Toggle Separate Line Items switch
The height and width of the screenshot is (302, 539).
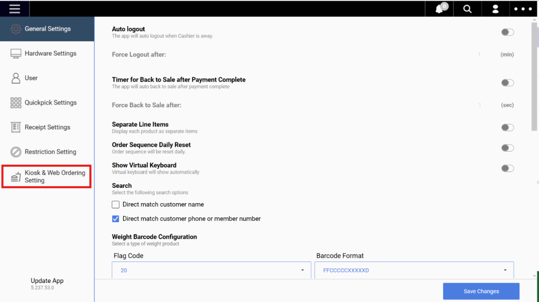click(507, 127)
